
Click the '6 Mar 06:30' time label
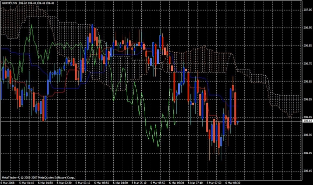[x=177, y=183]
